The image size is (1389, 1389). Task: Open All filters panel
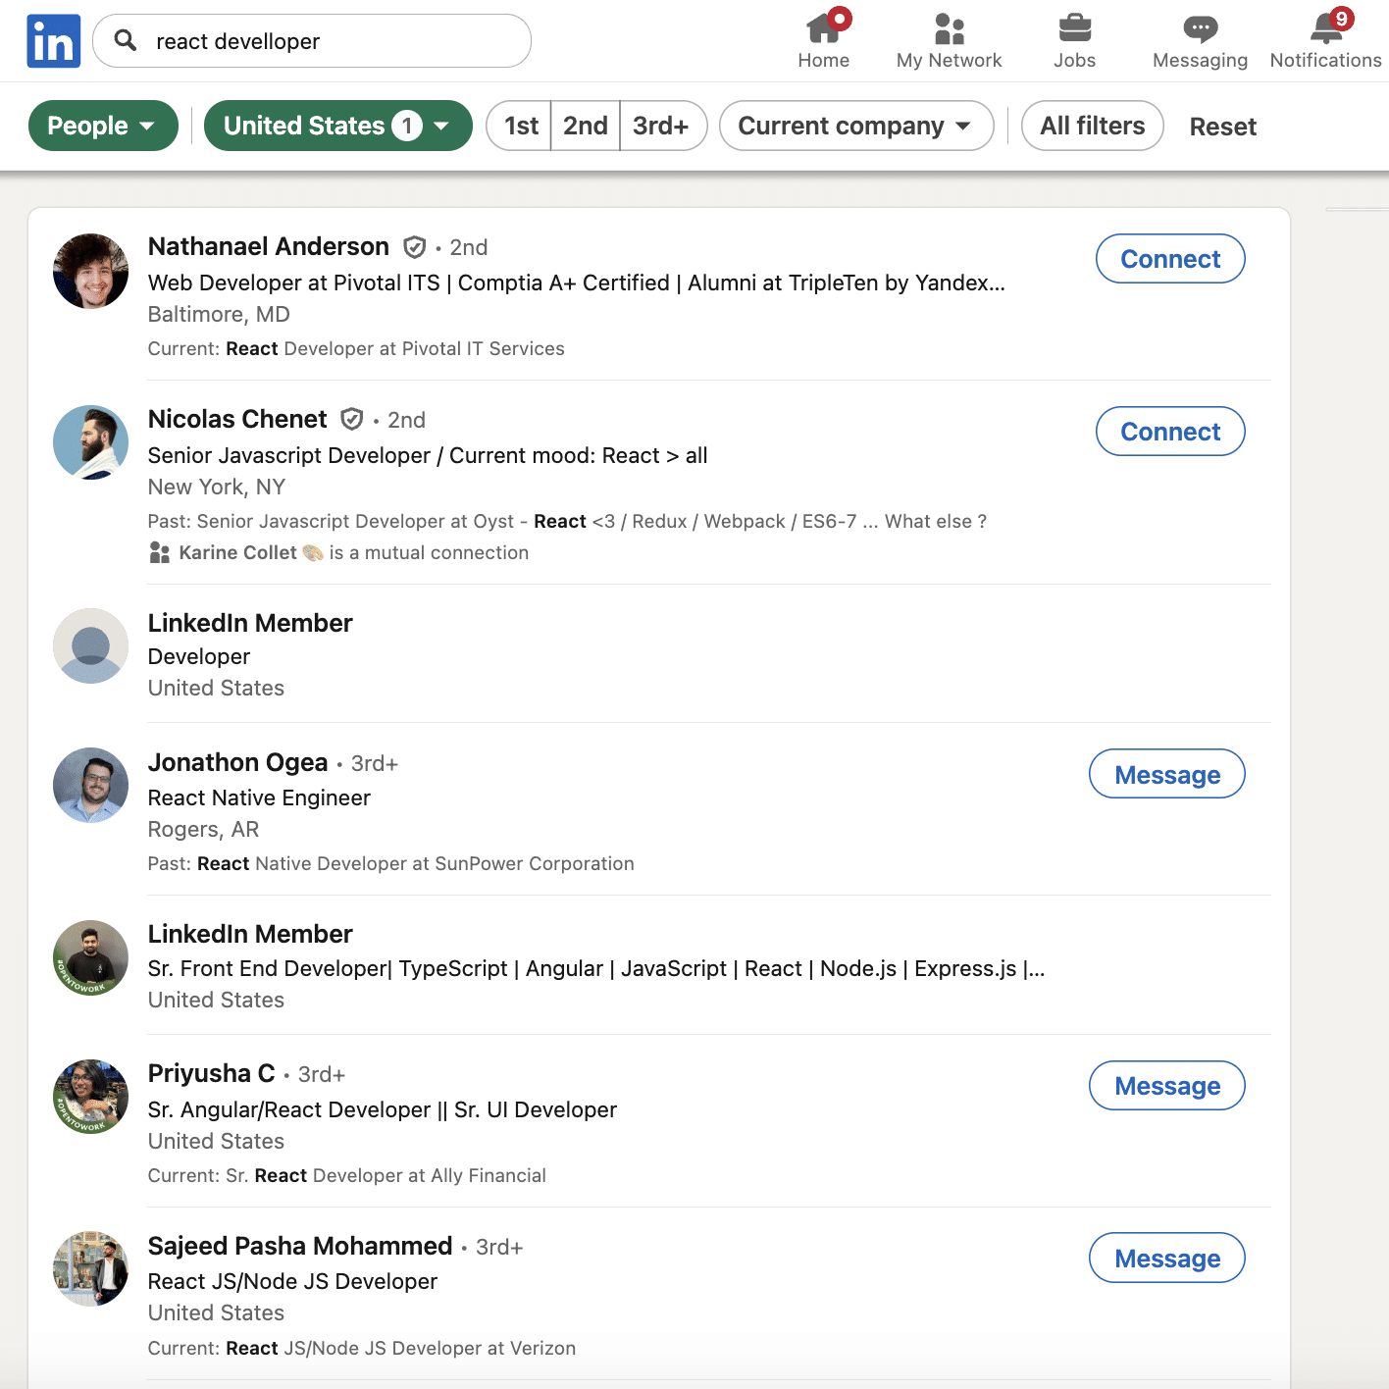tap(1092, 126)
